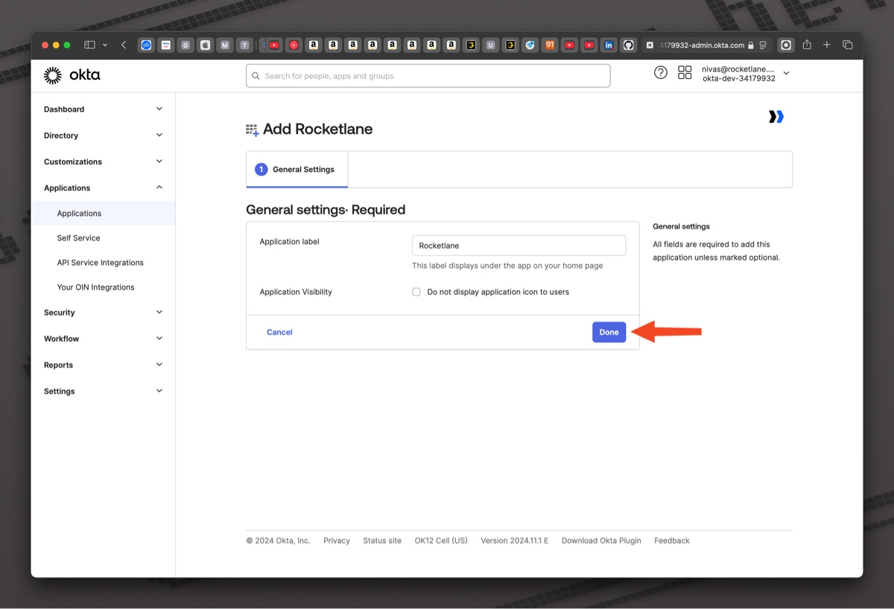The width and height of the screenshot is (894, 609).
Task: Click the OK12 Cell (US) footer text
Action: point(441,541)
